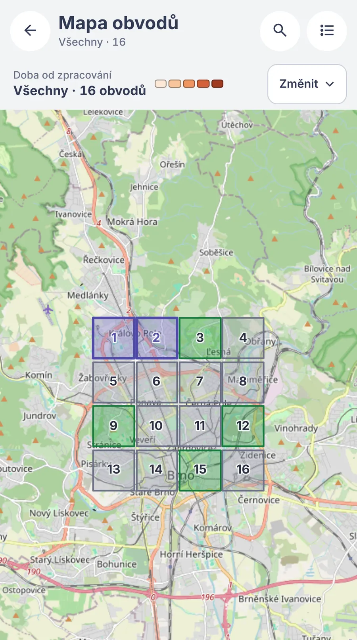The image size is (357, 640).
Task: Select district 14 on the map
Action: point(157,470)
